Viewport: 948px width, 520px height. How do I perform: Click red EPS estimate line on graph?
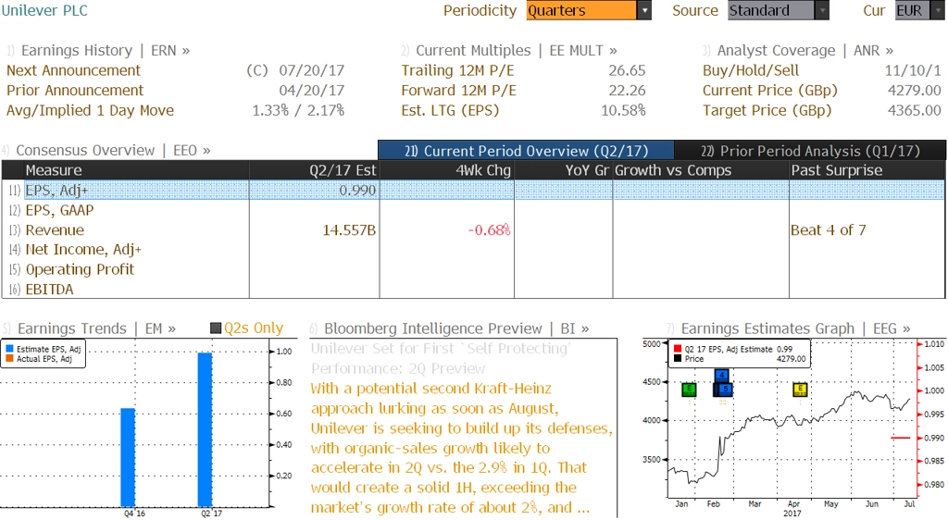click(901, 438)
